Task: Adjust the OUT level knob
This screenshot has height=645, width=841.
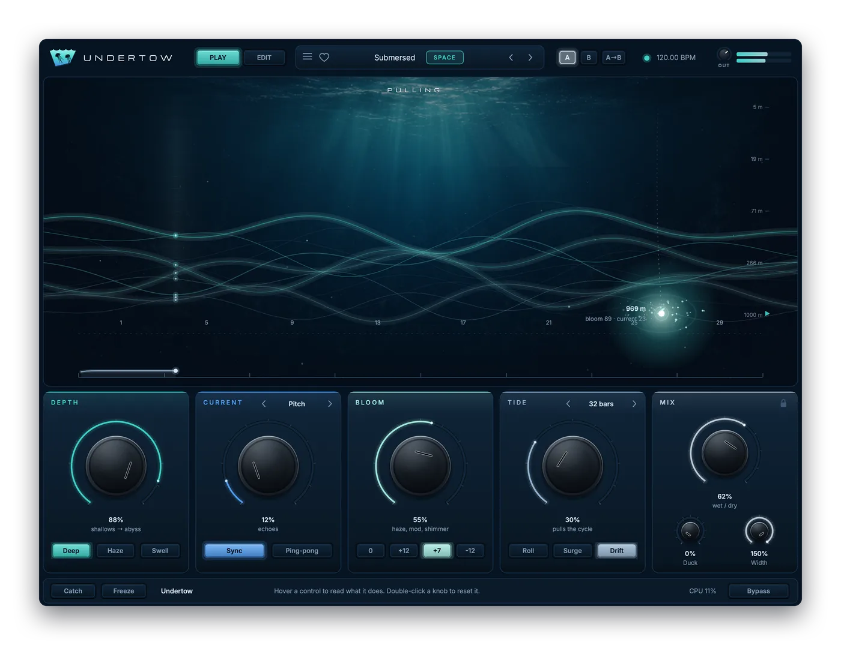Action: (x=724, y=54)
